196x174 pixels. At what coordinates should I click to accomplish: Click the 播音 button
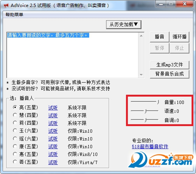pyautogui.click(x=160, y=37)
